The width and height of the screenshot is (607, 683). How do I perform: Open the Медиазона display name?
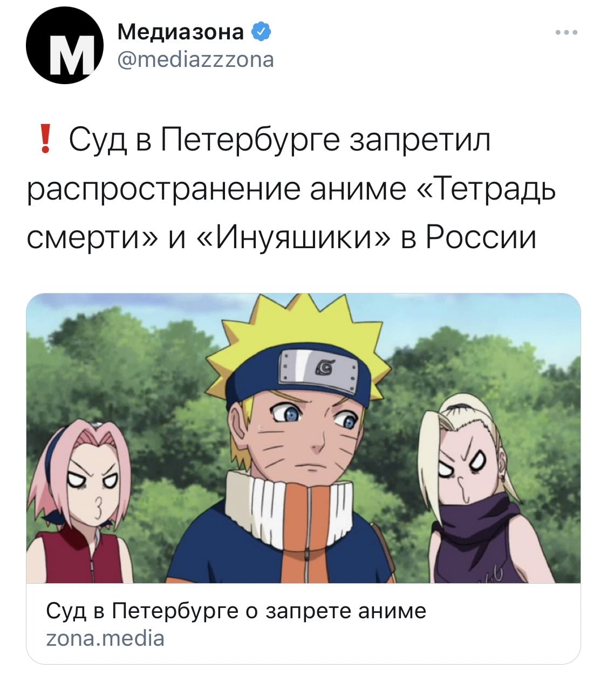[181, 32]
